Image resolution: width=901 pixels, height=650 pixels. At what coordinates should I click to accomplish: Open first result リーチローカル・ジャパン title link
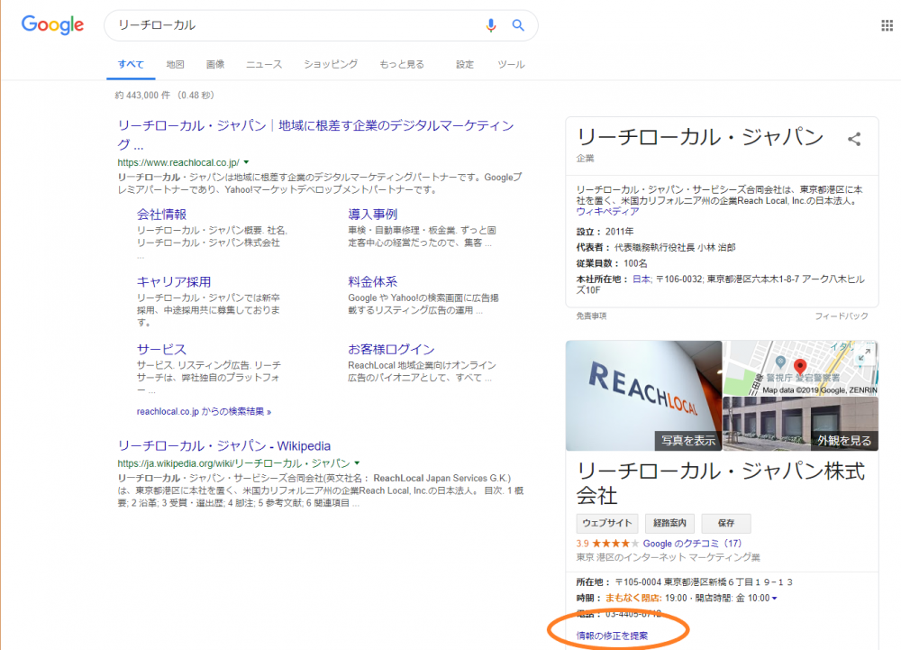click(x=315, y=134)
